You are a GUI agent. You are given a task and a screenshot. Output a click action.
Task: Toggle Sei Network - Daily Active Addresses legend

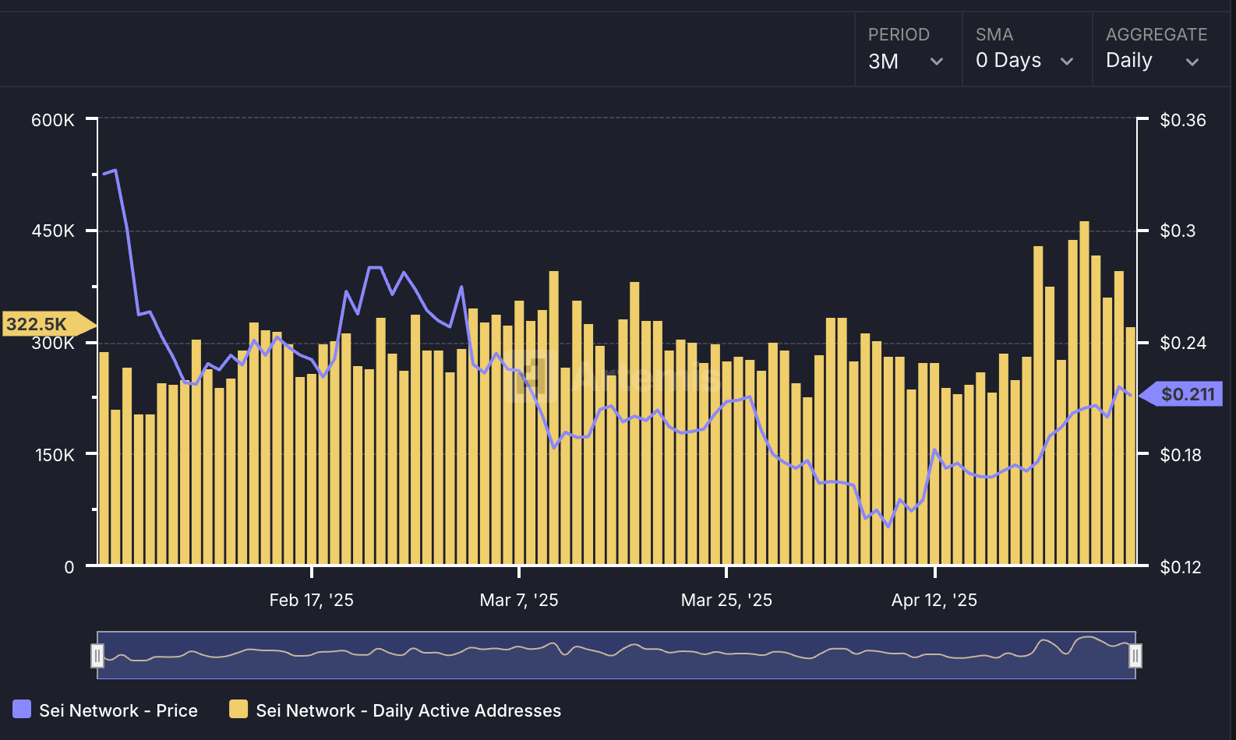pyautogui.click(x=395, y=710)
